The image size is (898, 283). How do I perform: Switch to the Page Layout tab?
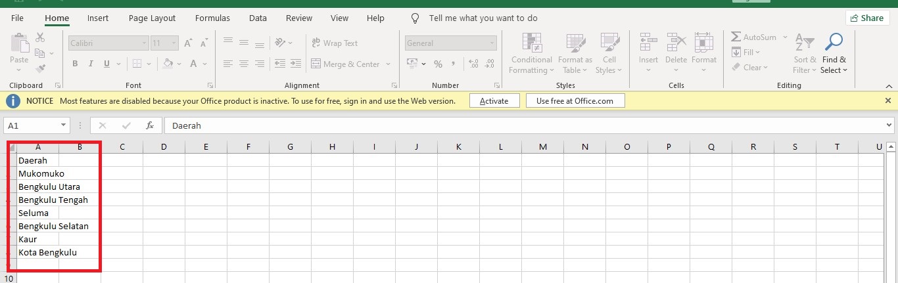[152, 18]
